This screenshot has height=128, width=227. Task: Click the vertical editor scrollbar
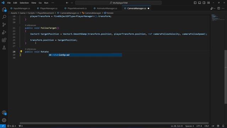226,77
